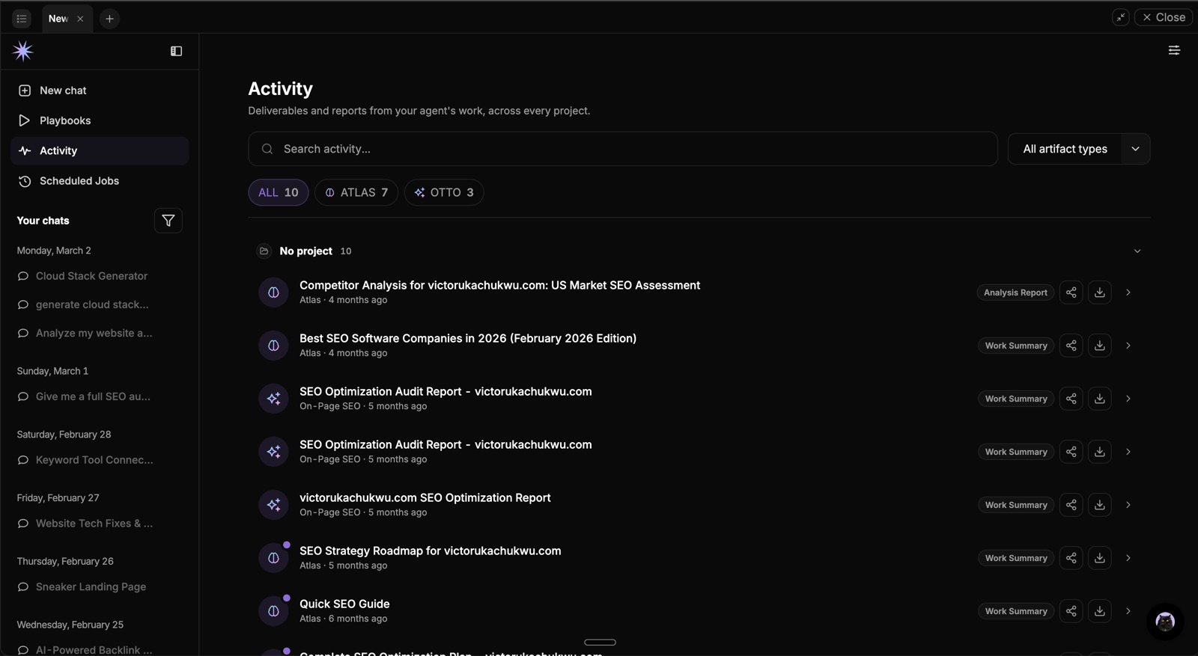
Task: Share the victorukachukwu.com SEO Optimization Report
Action: (1071, 505)
